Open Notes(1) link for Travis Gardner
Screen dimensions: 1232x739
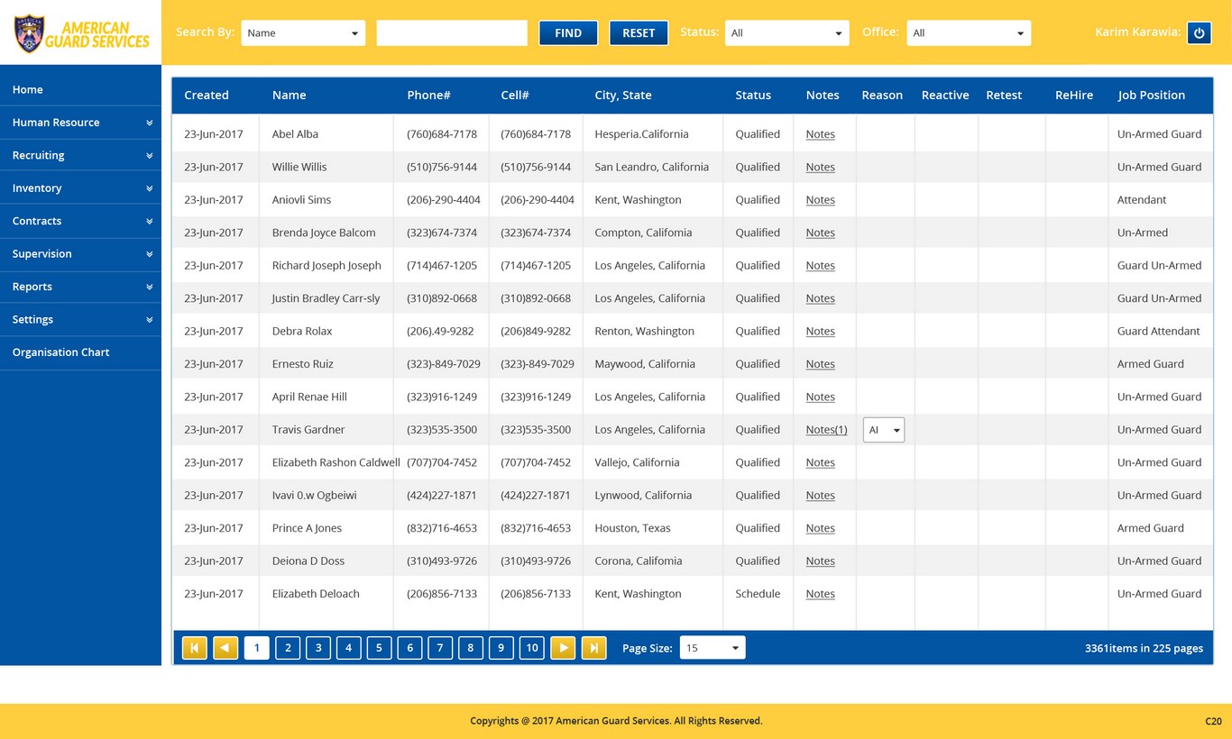pyautogui.click(x=826, y=430)
